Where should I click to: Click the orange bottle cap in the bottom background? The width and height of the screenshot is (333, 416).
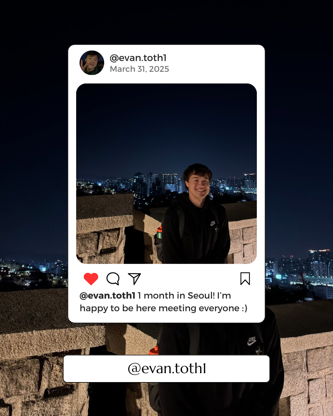(x=154, y=350)
